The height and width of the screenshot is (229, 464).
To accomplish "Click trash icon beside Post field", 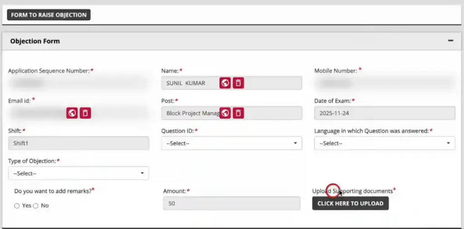I will (x=239, y=113).
